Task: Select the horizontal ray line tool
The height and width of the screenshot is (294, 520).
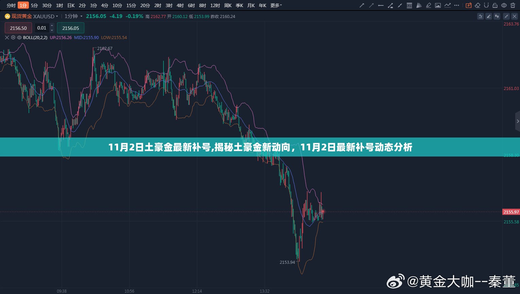Action: tap(381, 5)
